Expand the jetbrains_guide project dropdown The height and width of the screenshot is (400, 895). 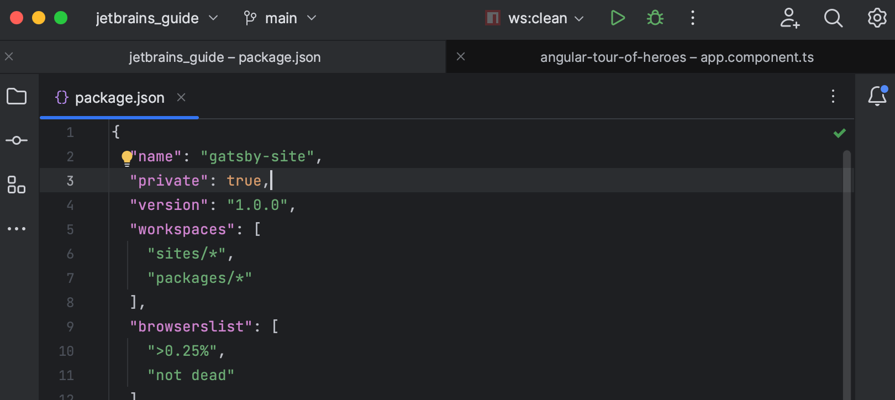pos(157,18)
